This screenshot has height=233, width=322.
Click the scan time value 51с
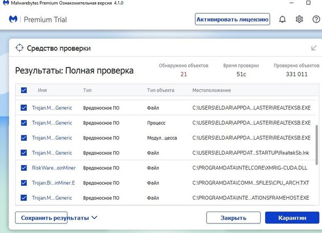[241, 74]
